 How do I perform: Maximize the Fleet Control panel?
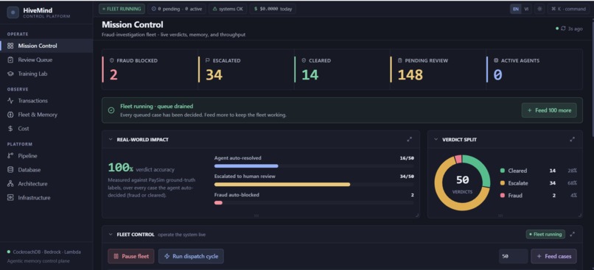572,234
